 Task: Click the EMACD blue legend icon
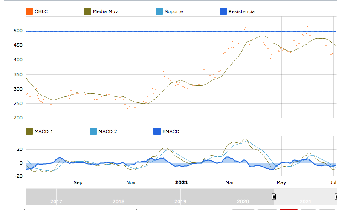[156, 131]
